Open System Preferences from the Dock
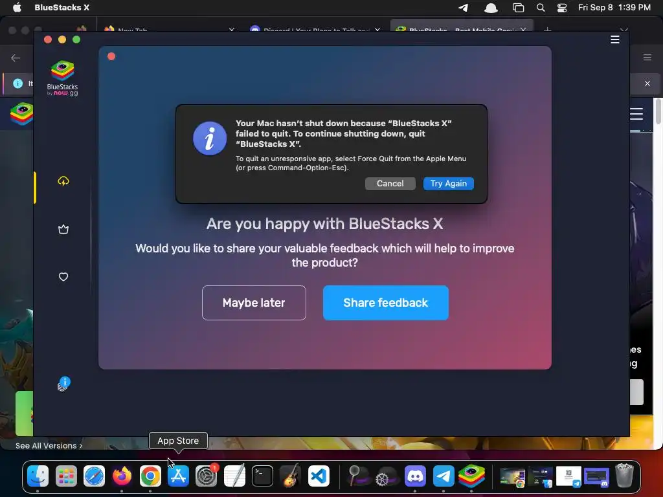 207,476
